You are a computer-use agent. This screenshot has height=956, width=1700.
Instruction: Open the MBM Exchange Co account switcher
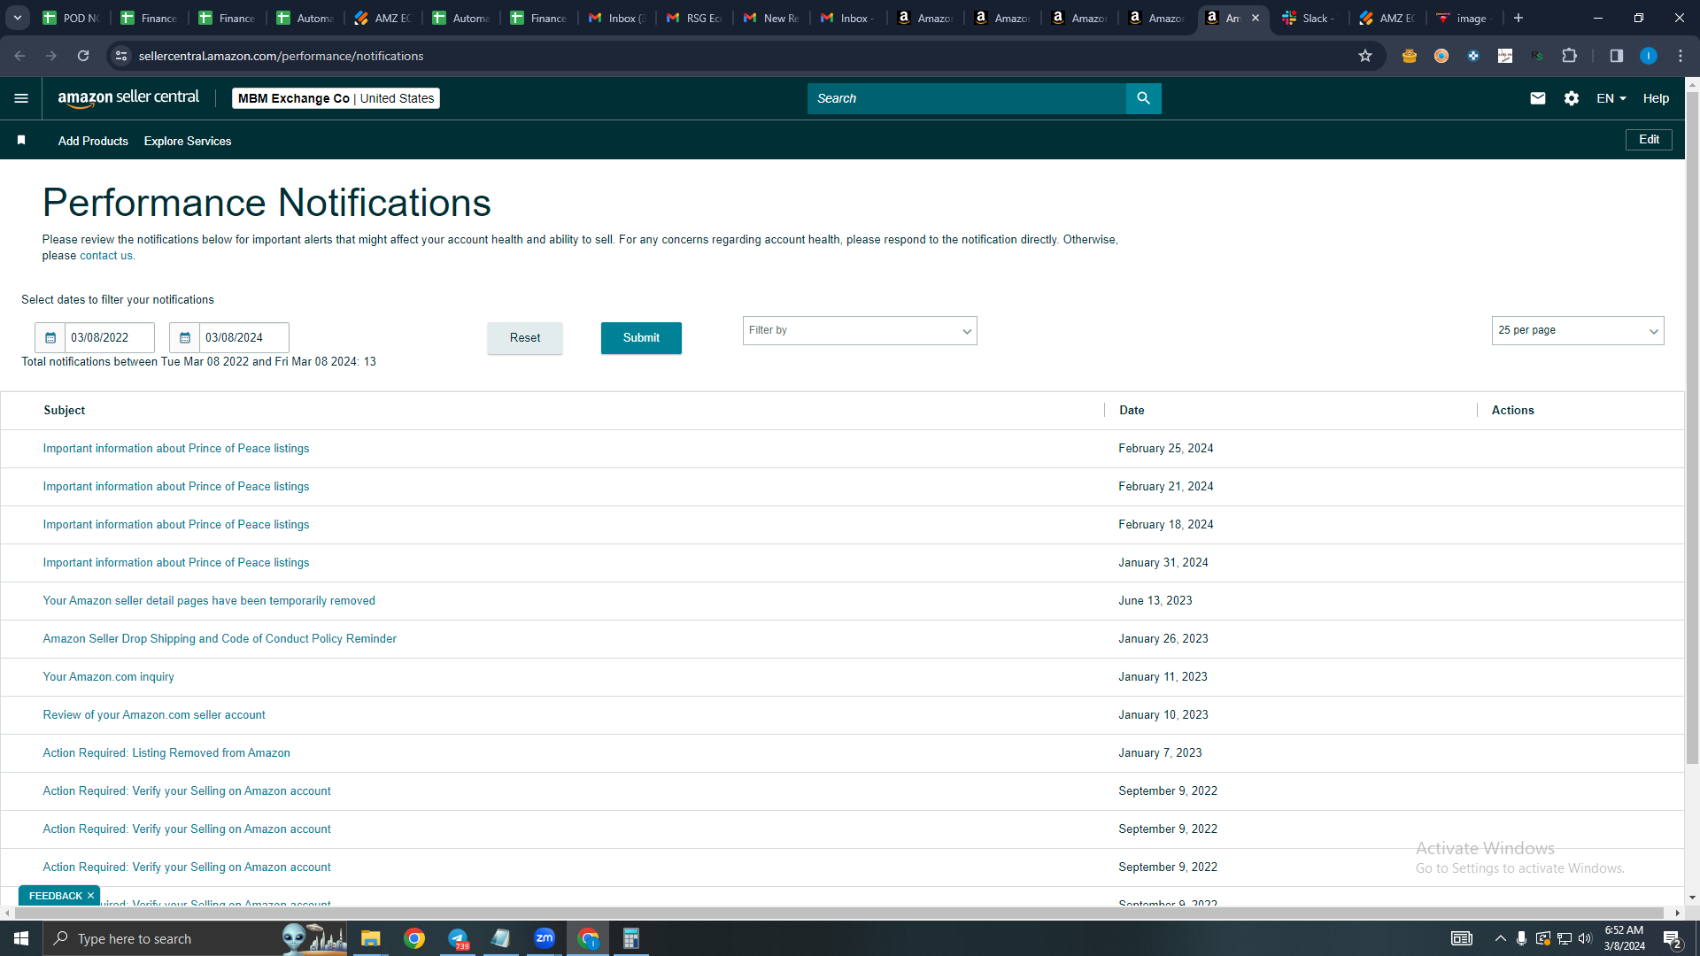pyautogui.click(x=336, y=98)
